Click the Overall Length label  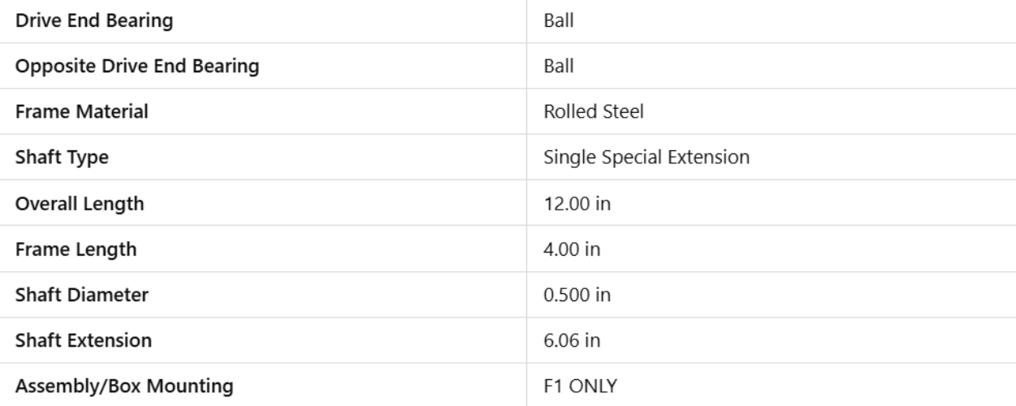80,204
